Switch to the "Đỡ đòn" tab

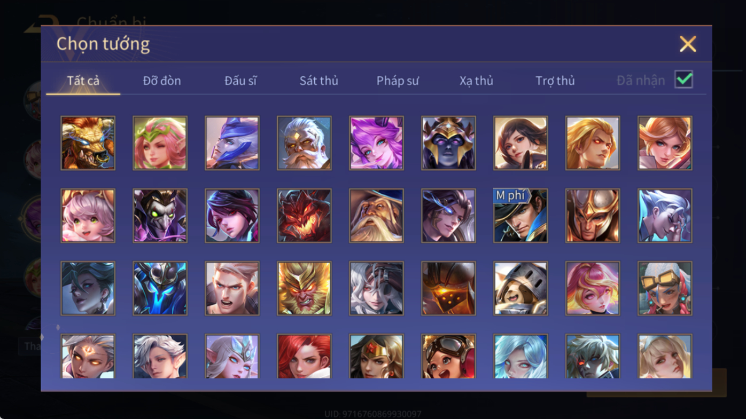click(x=162, y=81)
